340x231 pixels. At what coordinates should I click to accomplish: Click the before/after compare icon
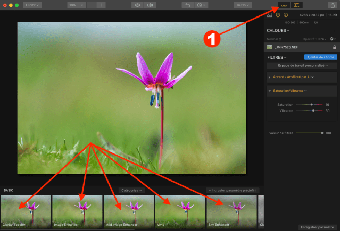click(x=151, y=5)
